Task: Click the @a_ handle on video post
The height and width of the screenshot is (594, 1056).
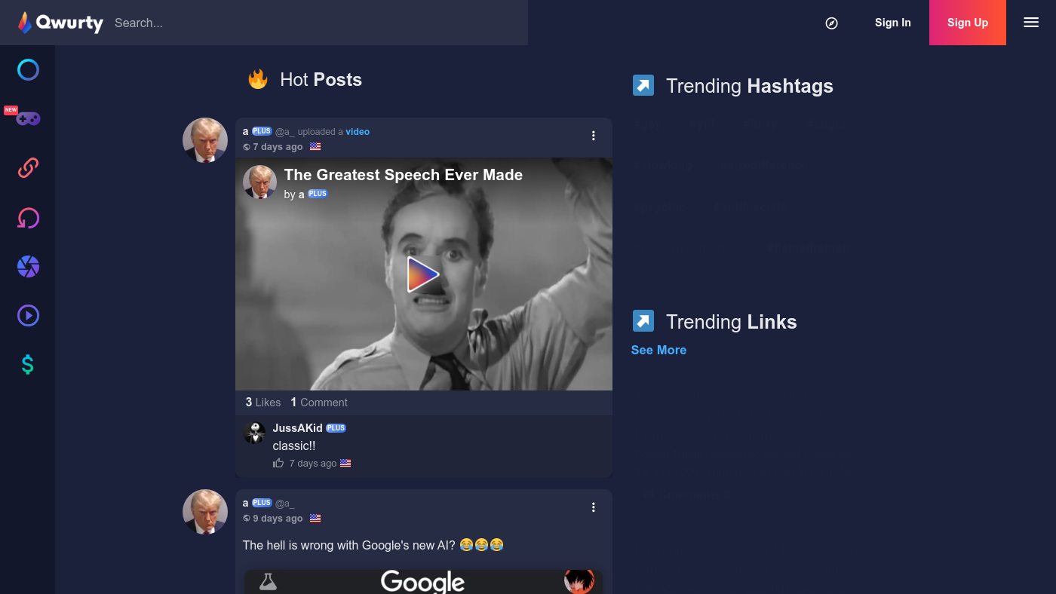Action: tap(284, 132)
